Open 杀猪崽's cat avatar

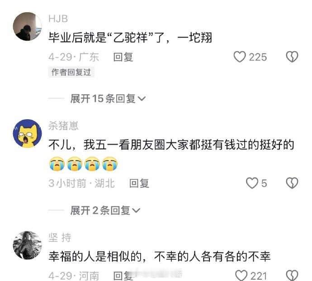click(27, 134)
